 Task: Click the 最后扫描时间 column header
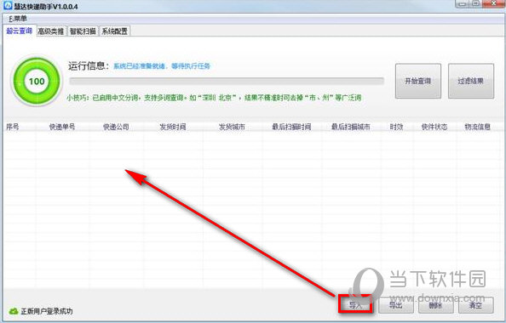(291, 127)
